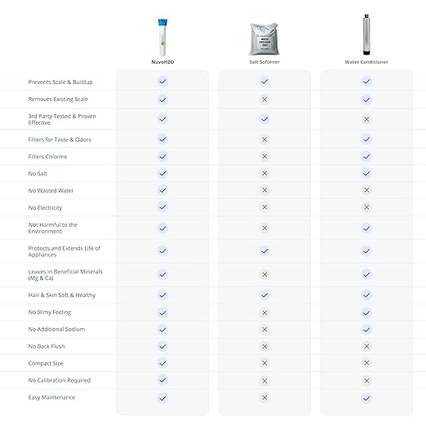Click the No Calibration Required row label
This screenshot has width=426, height=426.
coord(60,380)
